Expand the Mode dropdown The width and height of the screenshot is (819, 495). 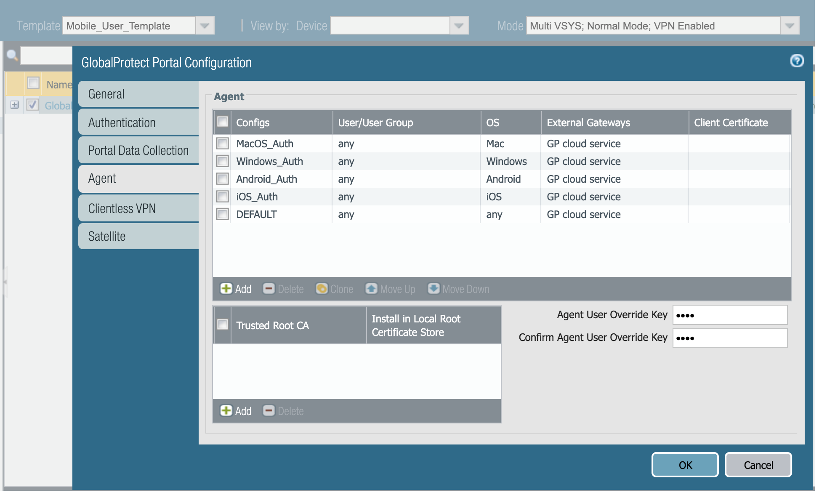click(790, 26)
